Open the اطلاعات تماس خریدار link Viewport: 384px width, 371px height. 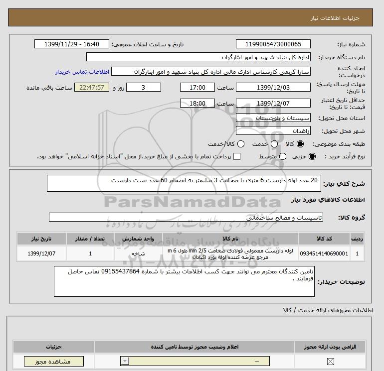pos(82,72)
